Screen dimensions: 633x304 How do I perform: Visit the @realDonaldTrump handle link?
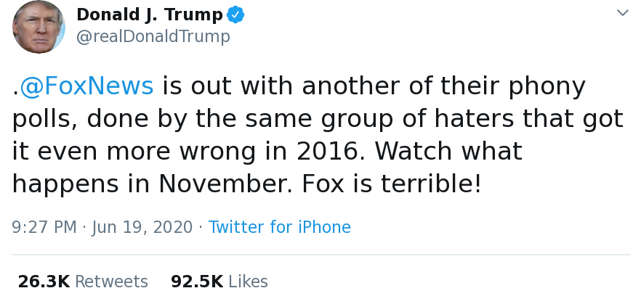tap(153, 36)
